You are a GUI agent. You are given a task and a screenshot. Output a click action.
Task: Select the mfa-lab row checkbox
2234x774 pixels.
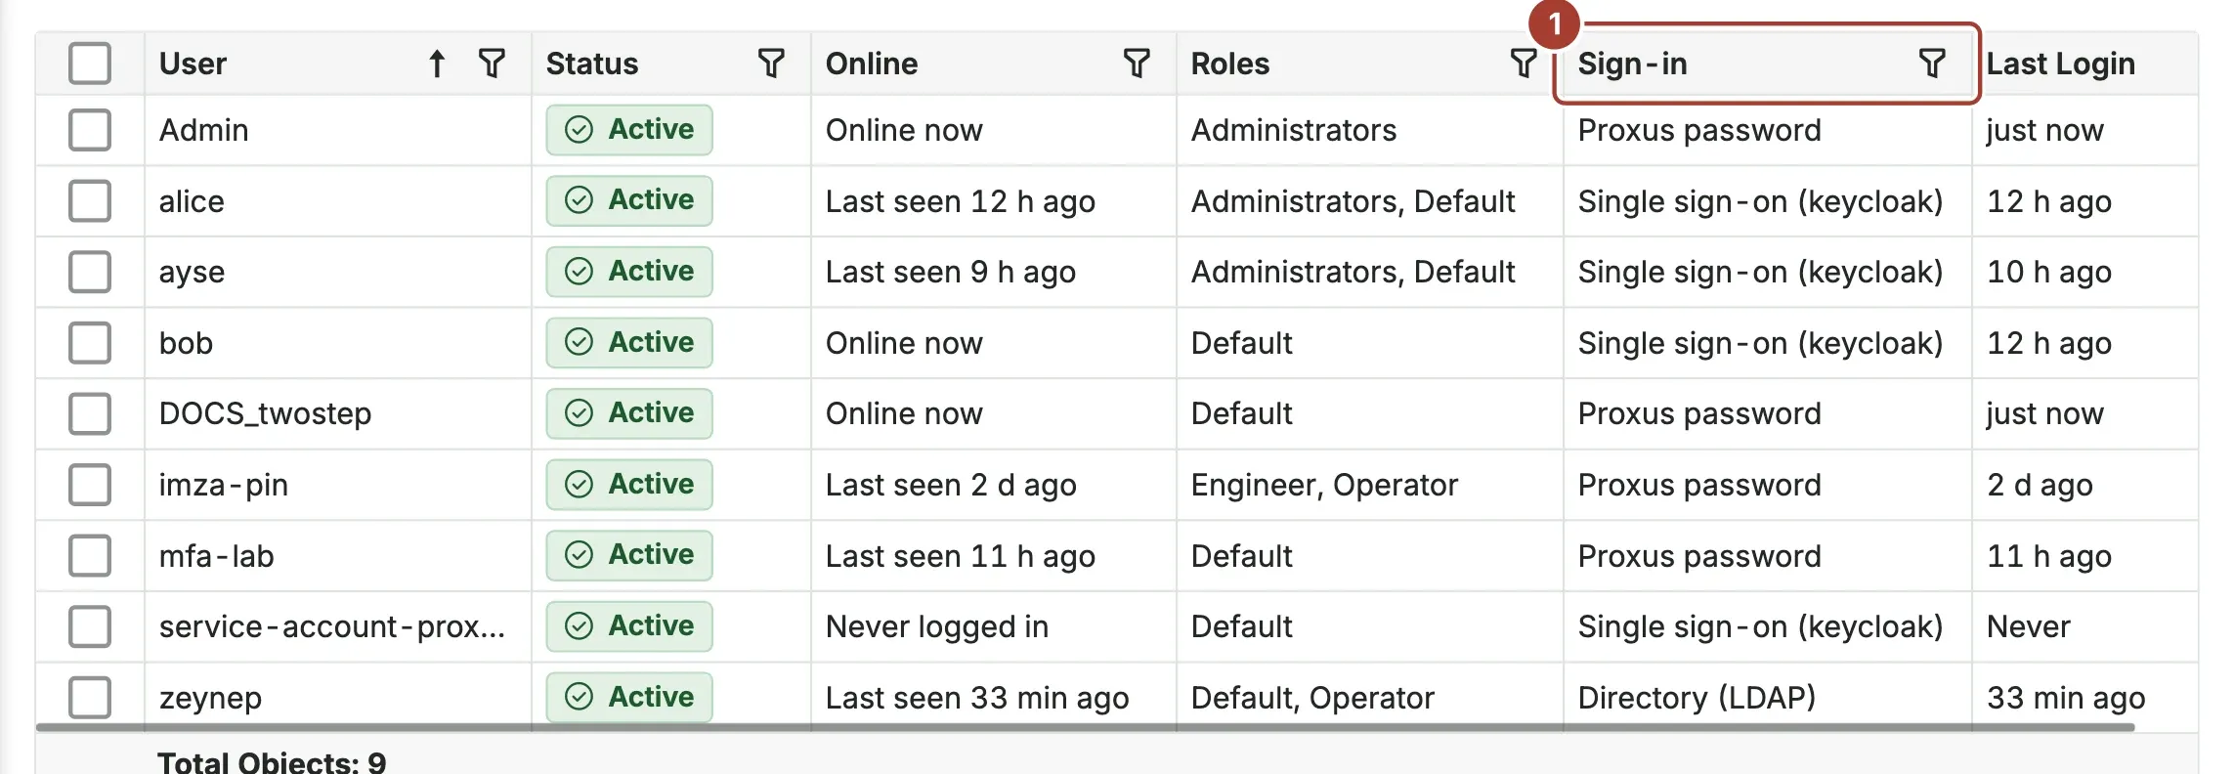pos(90,556)
